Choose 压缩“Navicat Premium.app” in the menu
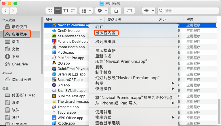 pos(121,61)
